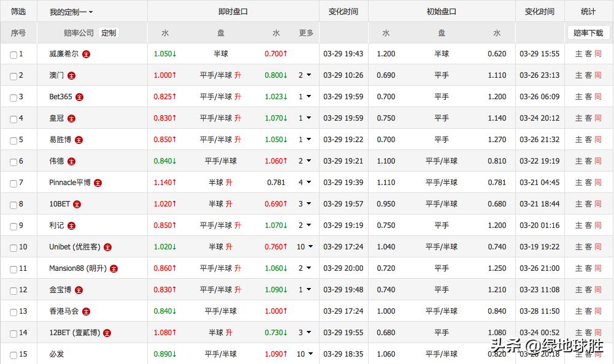
Task: Tick the checkbox beside 易胜博
Action: 12,140
